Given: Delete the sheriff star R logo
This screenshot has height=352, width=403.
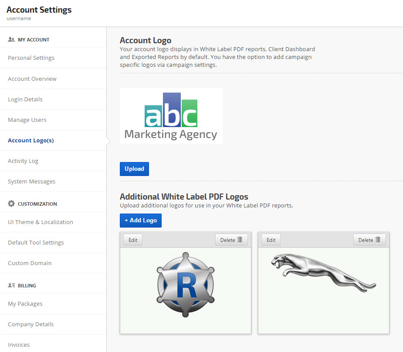Looking at the screenshot, I should coord(231,240).
